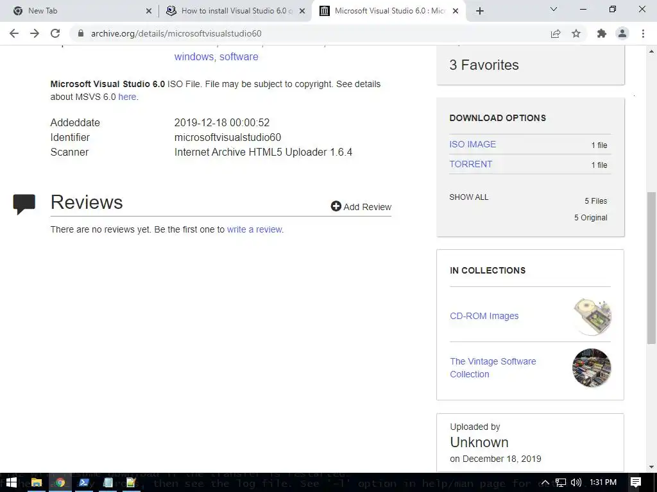Click the taskbar clock showing 1:31 PM

603,482
